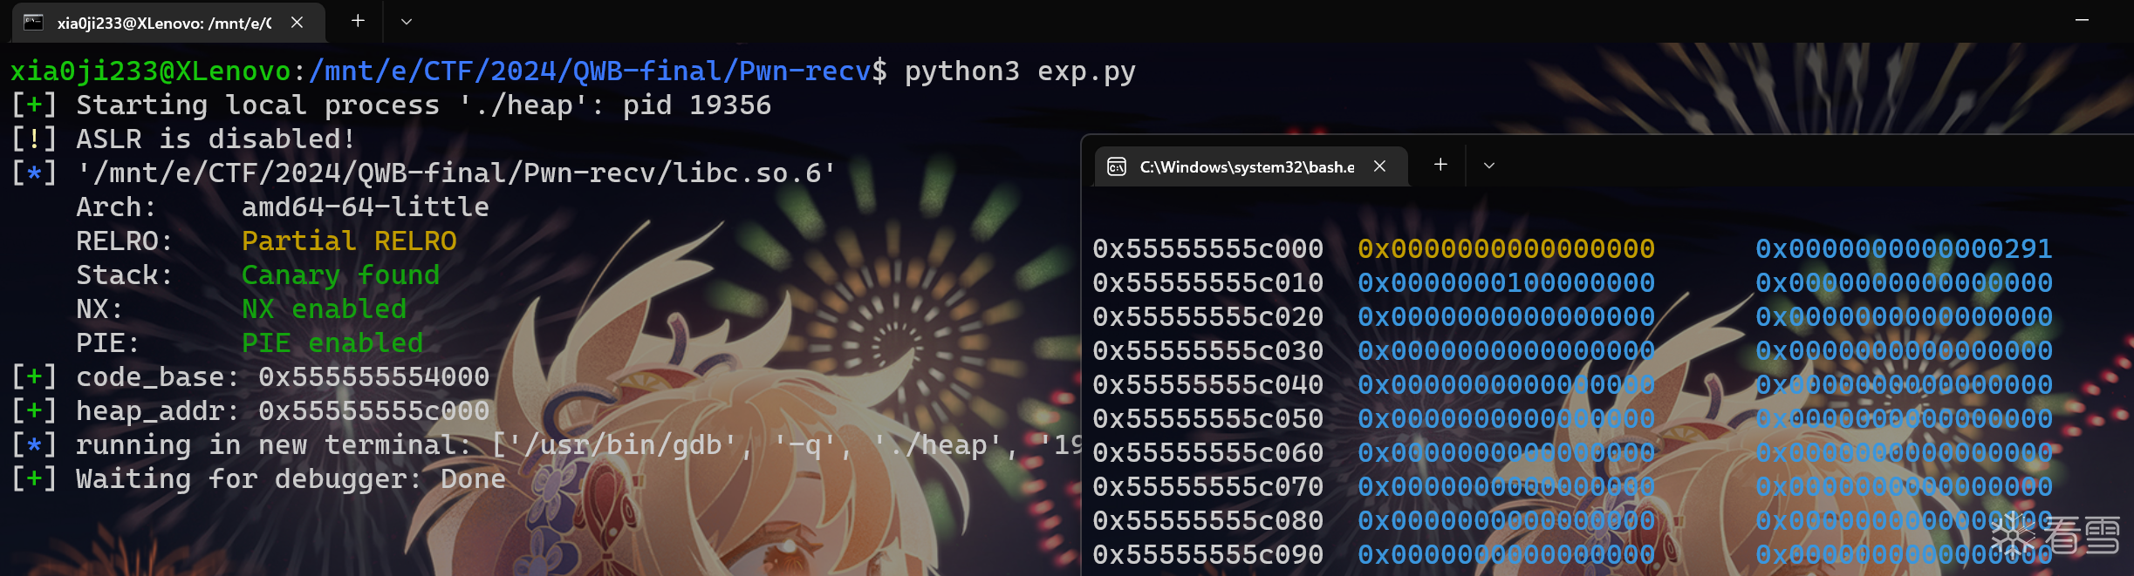Expand profile dropdown in bash.exe window
This screenshot has width=2134, height=576.
coord(1489,166)
